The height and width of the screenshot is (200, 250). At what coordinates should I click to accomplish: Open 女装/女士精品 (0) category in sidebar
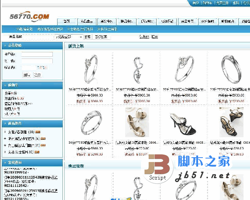pyautogui.click(x=21, y=152)
